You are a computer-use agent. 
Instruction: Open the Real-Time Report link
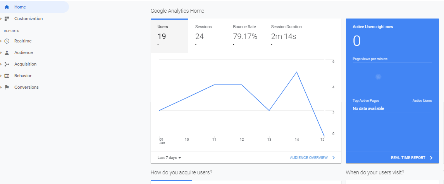pyautogui.click(x=408, y=158)
